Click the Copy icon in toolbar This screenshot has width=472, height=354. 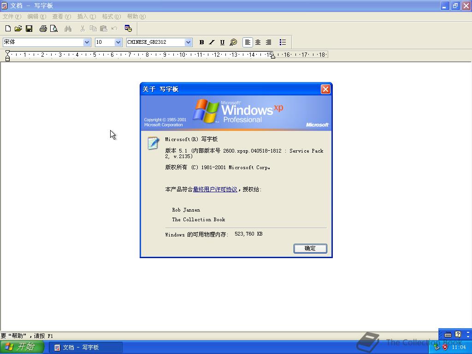[x=93, y=29]
